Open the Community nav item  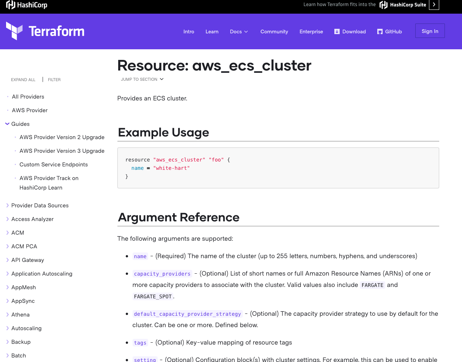(274, 31)
